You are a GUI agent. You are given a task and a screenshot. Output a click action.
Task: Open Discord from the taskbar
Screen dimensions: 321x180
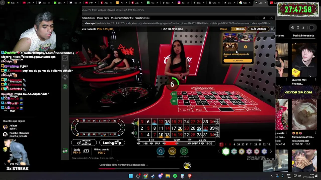(x=160, y=176)
